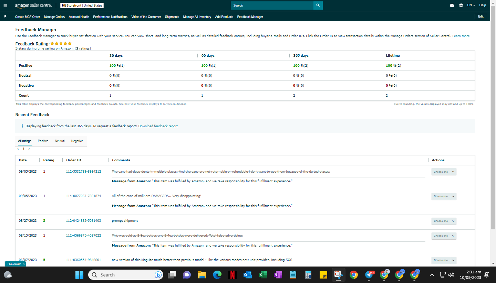Select the Neutral feedback tab
The image size is (496, 283).
click(60, 141)
